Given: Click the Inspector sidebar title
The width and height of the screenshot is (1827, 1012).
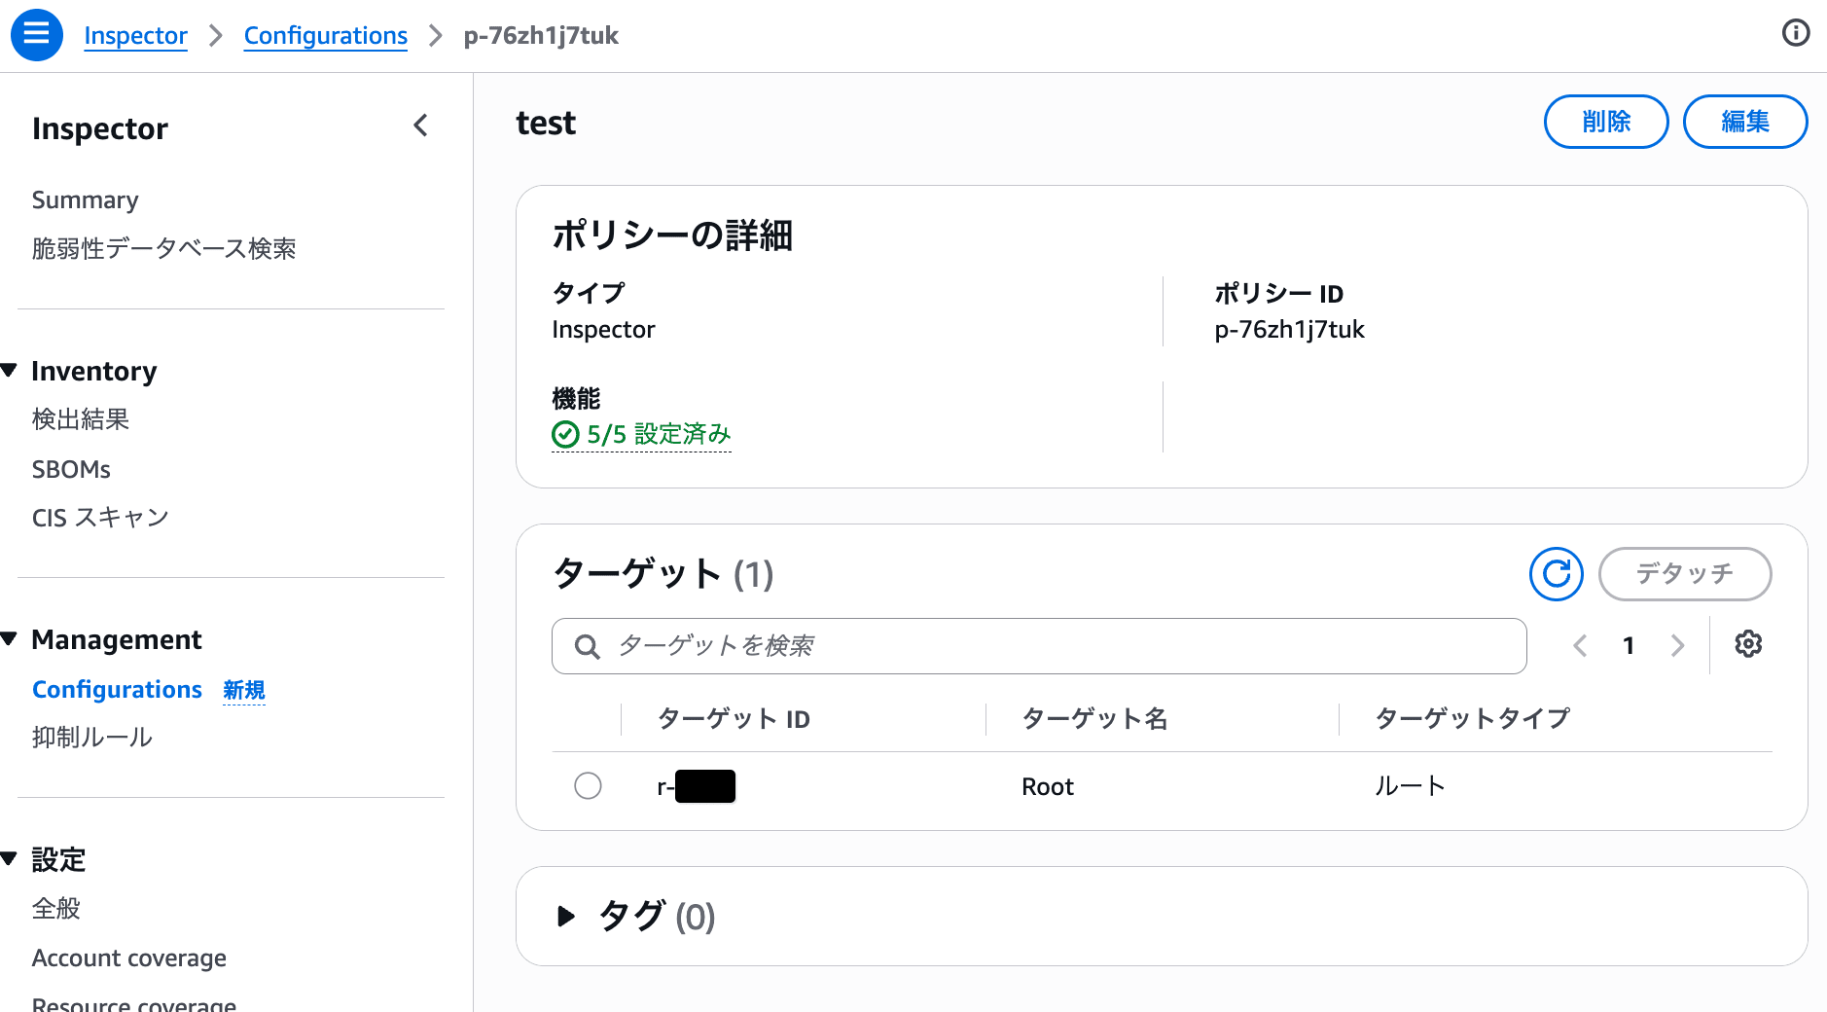Looking at the screenshot, I should click(x=100, y=128).
